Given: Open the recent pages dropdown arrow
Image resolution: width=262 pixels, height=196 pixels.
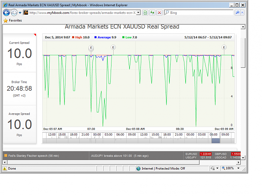Looking at the screenshot, I should 20,13.
